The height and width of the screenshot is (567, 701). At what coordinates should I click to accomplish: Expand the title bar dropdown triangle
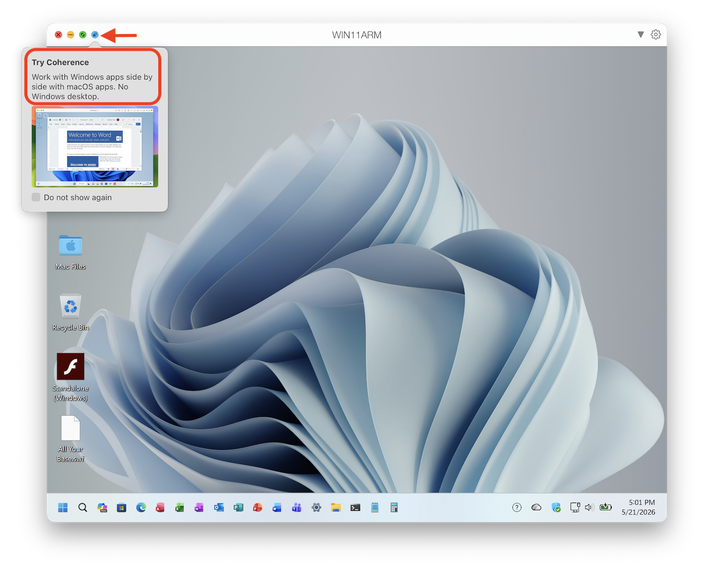click(641, 34)
